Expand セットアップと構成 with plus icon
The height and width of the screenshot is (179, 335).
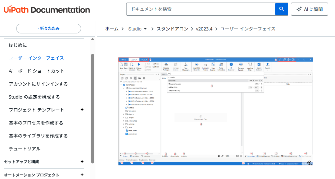(82, 162)
